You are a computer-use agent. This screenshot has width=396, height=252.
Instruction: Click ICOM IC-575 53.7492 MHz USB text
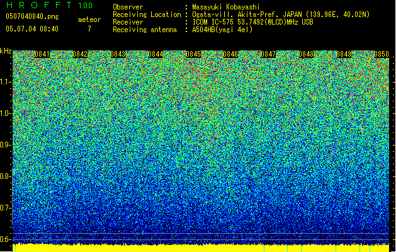point(252,22)
